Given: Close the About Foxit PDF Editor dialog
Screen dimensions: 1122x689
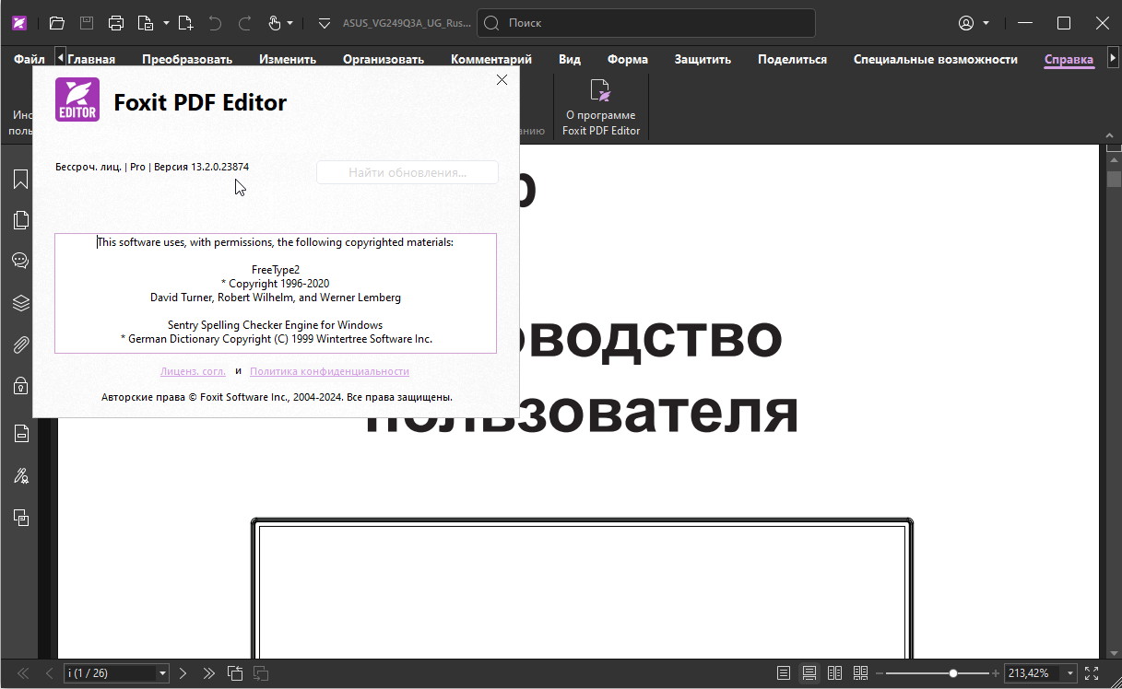Looking at the screenshot, I should pos(502,80).
